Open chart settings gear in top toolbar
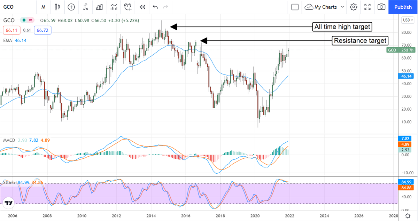418x221 pixels. (x=354, y=7)
